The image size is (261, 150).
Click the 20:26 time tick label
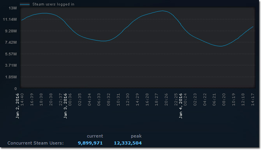(166, 100)
